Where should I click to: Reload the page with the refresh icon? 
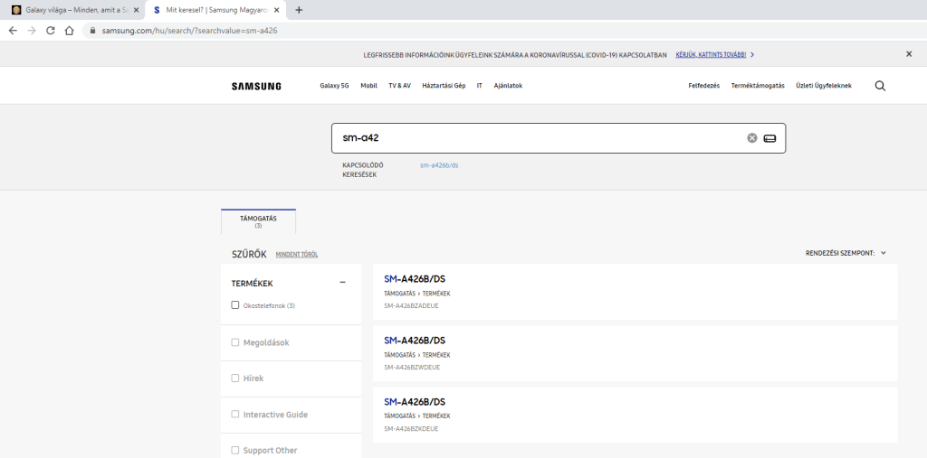[x=50, y=30]
